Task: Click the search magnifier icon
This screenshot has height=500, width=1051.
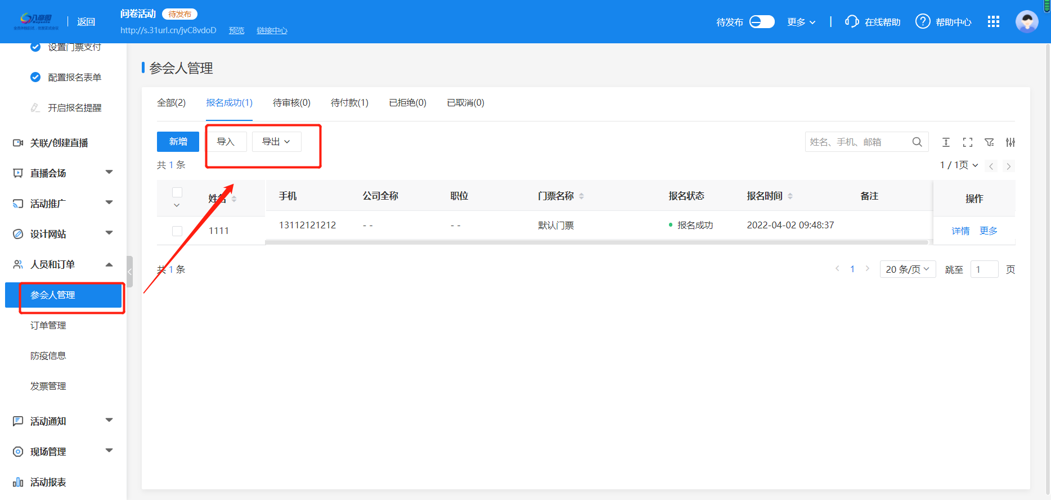Action: point(917,142)
